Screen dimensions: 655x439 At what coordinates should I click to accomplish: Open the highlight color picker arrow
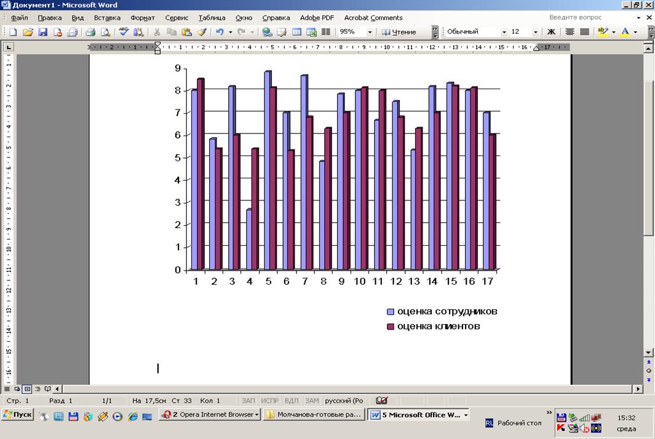(x=613, y=32)
